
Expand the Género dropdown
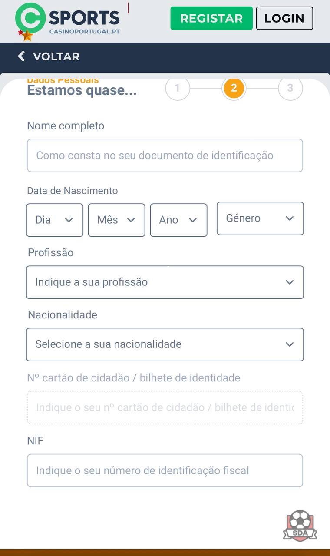260,218
